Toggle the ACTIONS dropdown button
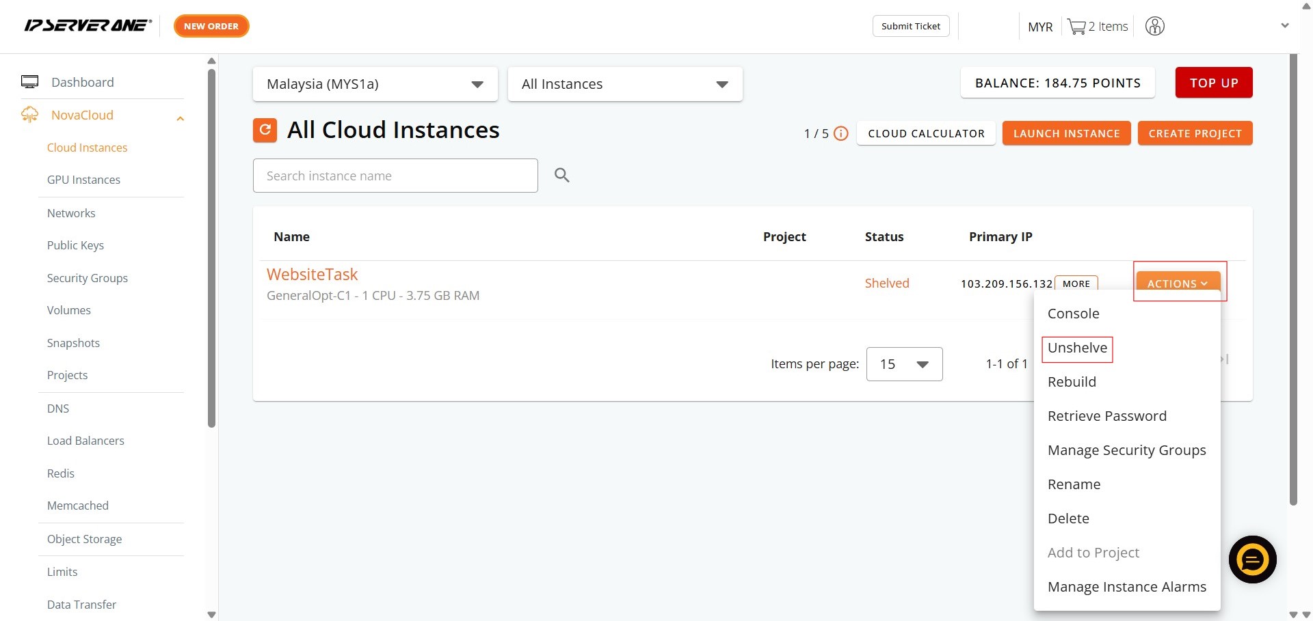Screen dimensions: 1313x621 tap(1178, 283)
